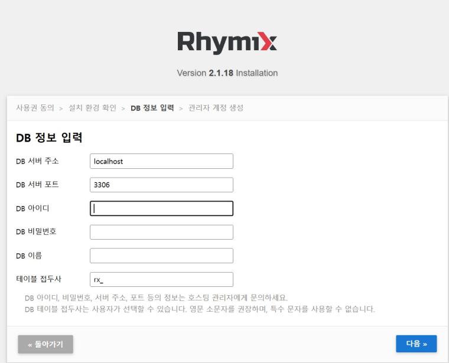Screen dimensions: 449x363
Task: Click the Version 2.1.18 Installation text
Action: point(227,73)
